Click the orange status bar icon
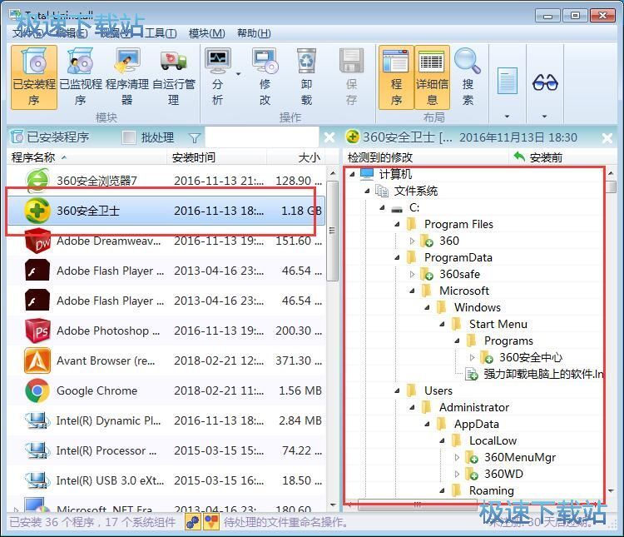 point(211,522)
